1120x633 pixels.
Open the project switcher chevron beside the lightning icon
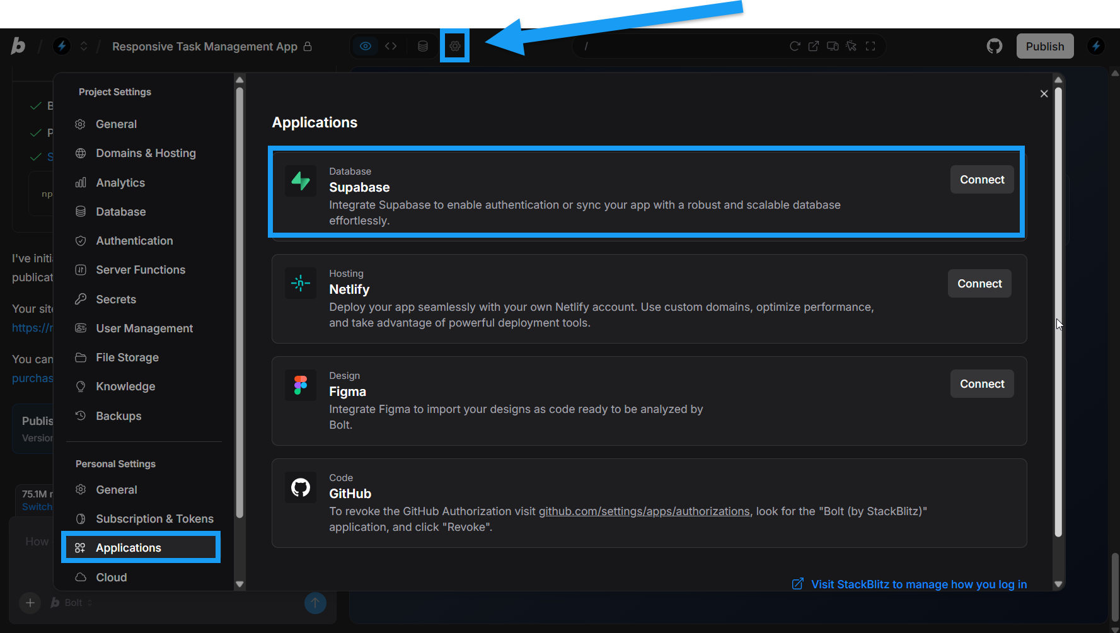84,46
